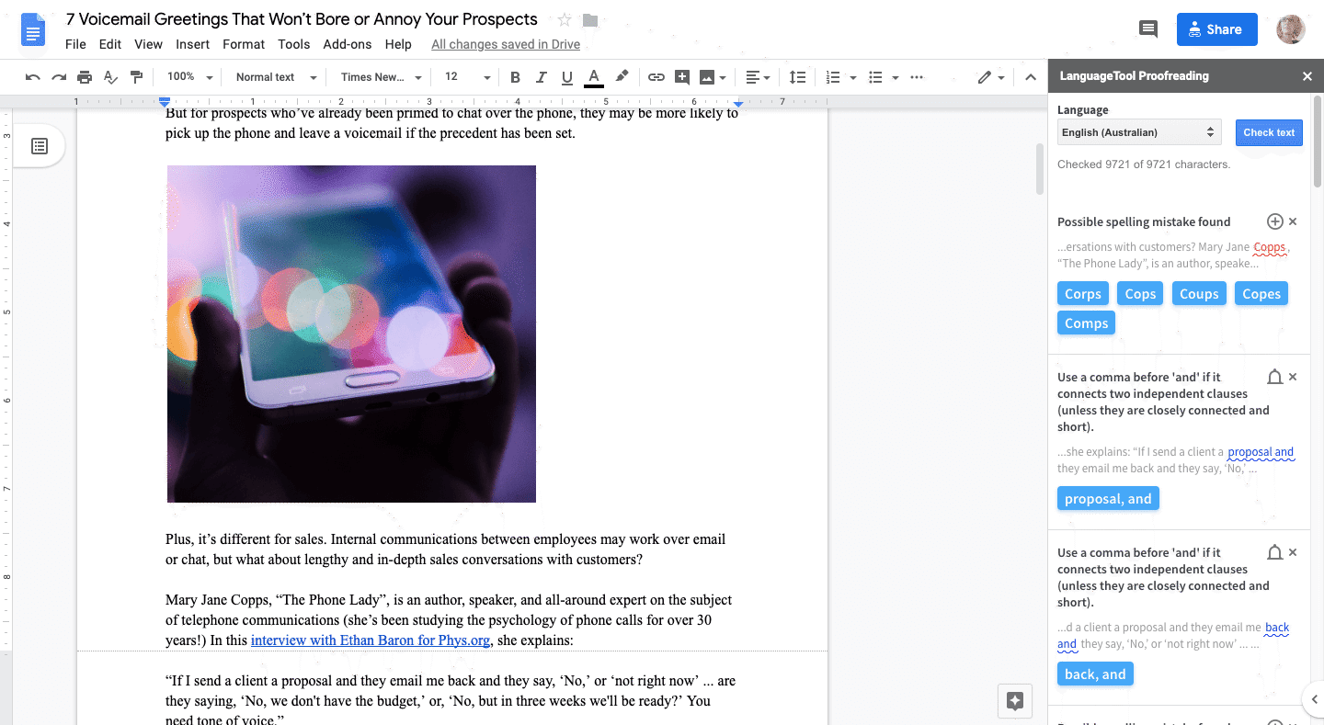Insert a link
Screen dimensions: 1324x725
point(656,77)
